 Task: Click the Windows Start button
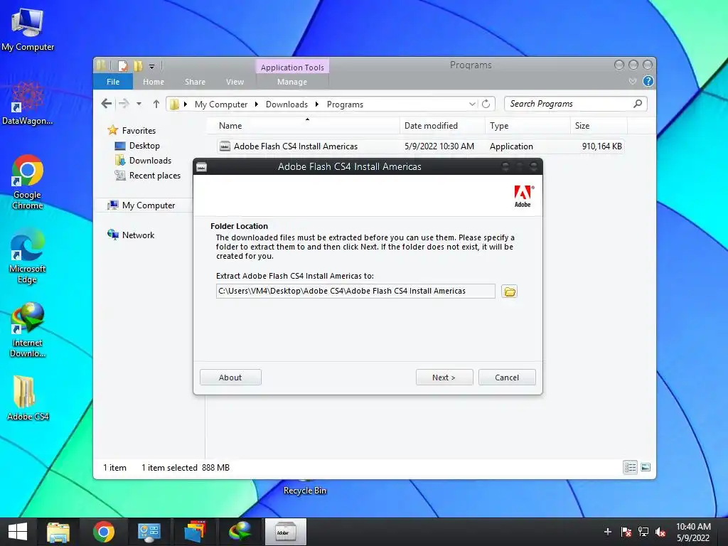18,532
